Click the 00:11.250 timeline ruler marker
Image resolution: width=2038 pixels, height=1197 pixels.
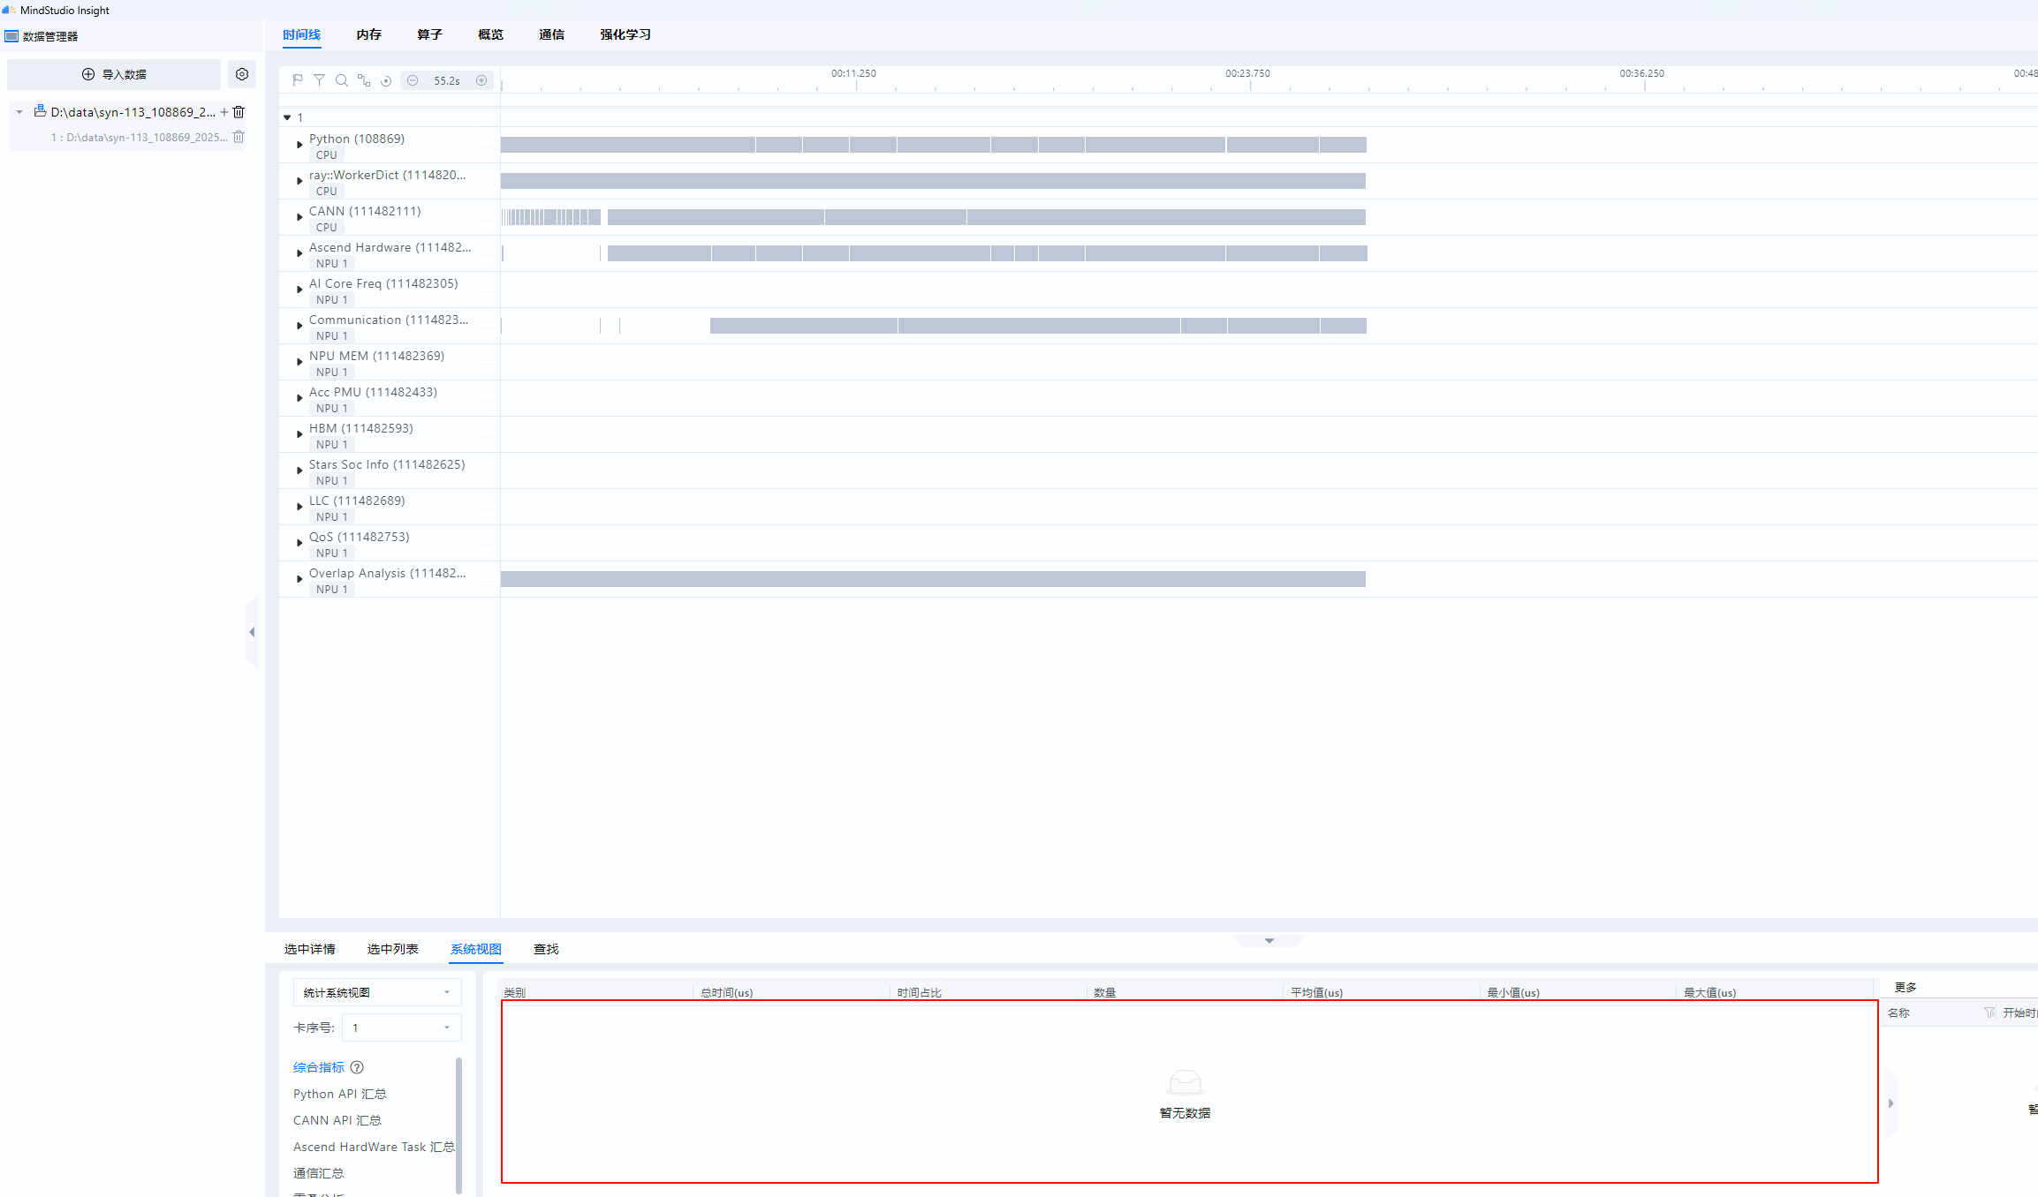point(854,73)
